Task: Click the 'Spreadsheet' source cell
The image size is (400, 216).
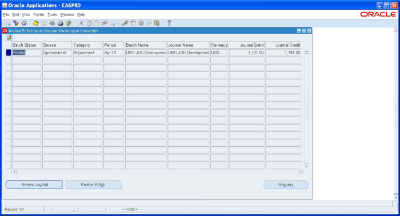Action: pyautogui.click(x=57, y=53)
